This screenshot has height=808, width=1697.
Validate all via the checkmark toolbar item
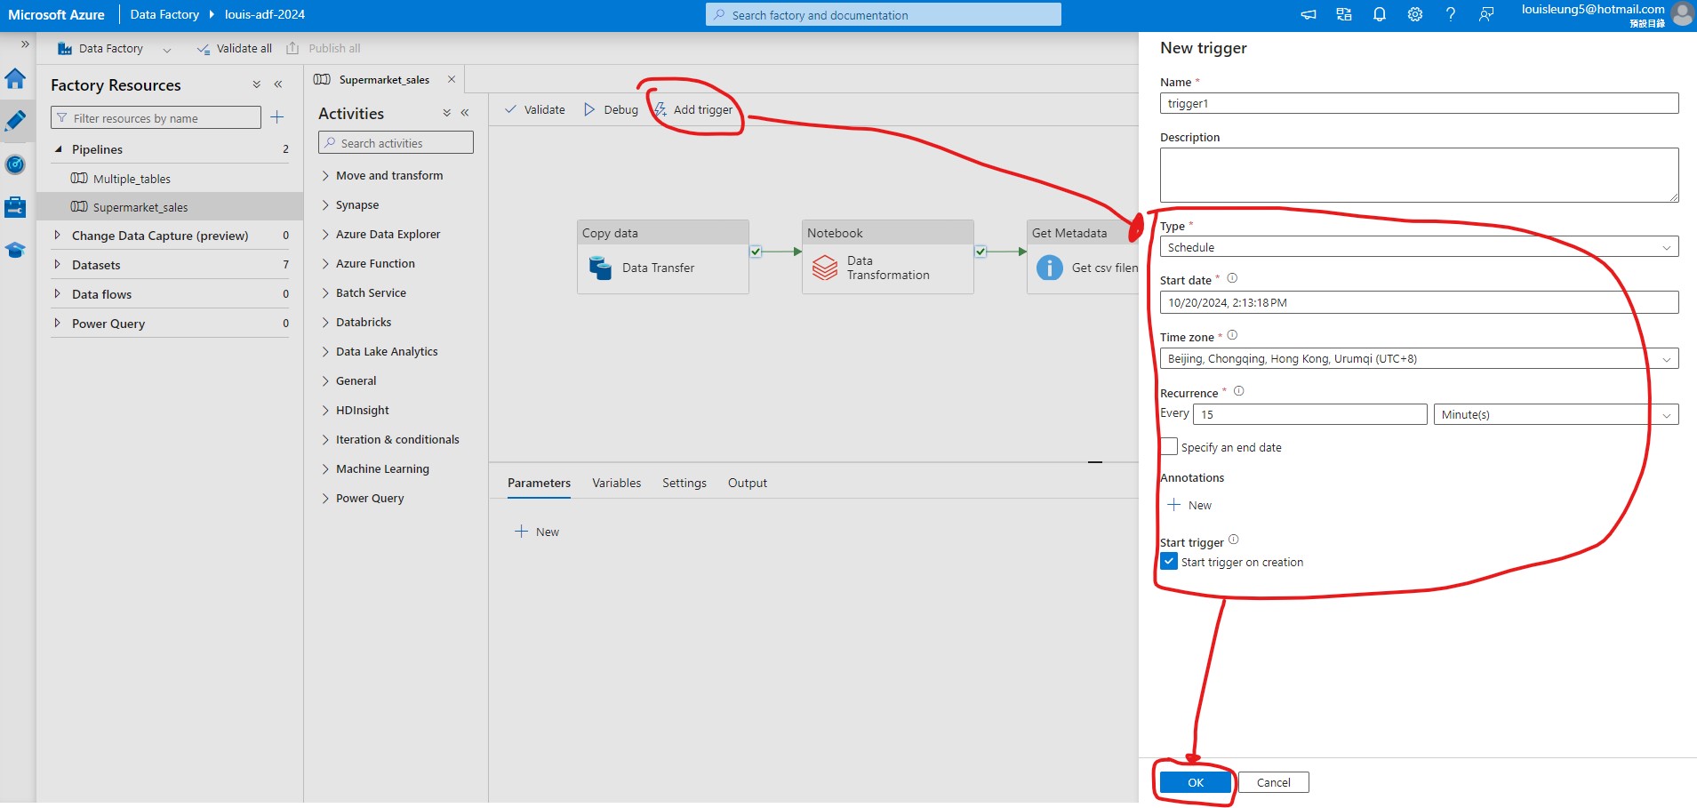point(233,48)
